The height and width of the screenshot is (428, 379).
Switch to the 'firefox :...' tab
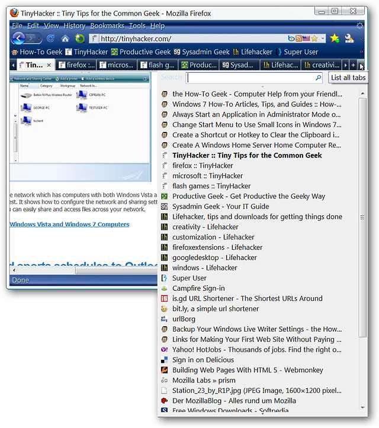tap(76, 65)
